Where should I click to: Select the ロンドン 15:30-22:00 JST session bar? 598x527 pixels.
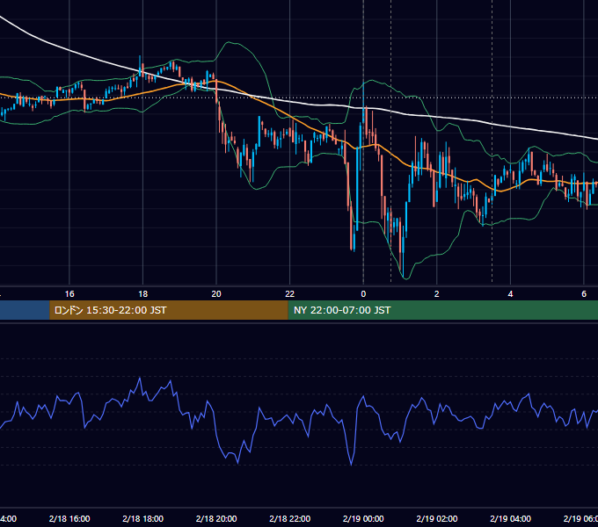pos(169,310)
